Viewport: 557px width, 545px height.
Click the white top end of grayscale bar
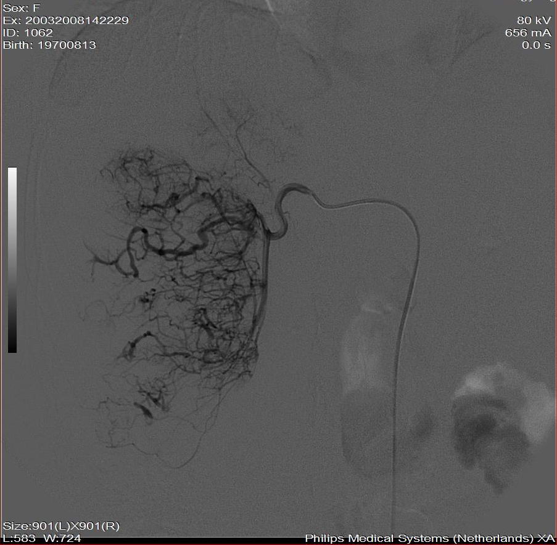coord(12,172)
